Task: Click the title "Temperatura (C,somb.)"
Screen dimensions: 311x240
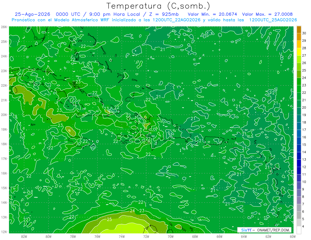Action: 158,6
